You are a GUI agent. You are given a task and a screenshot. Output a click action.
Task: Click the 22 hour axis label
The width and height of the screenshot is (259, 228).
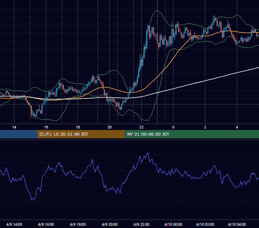coord(141,127)
